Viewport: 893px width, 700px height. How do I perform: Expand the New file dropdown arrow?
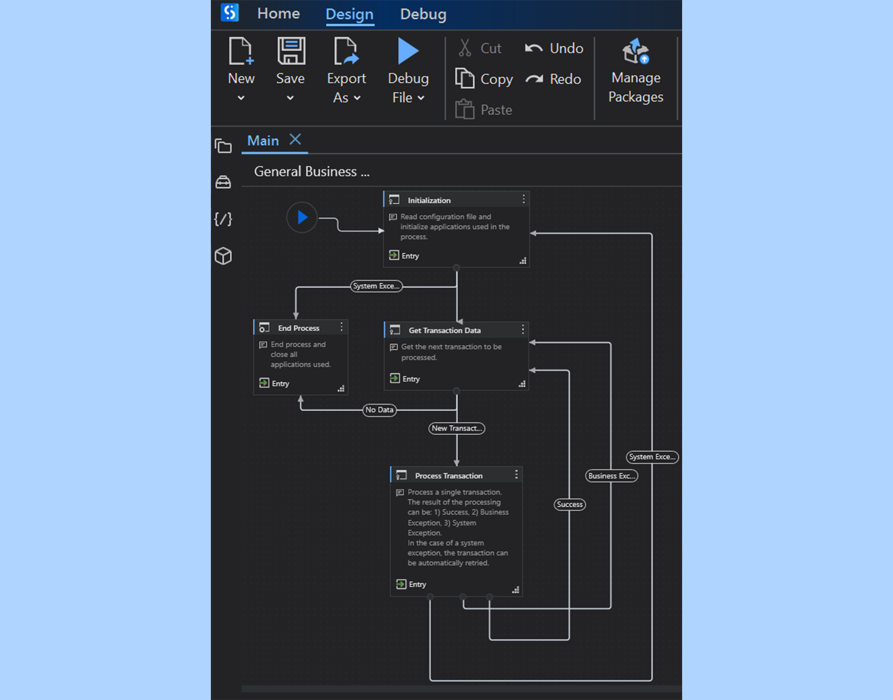[241, 98]
